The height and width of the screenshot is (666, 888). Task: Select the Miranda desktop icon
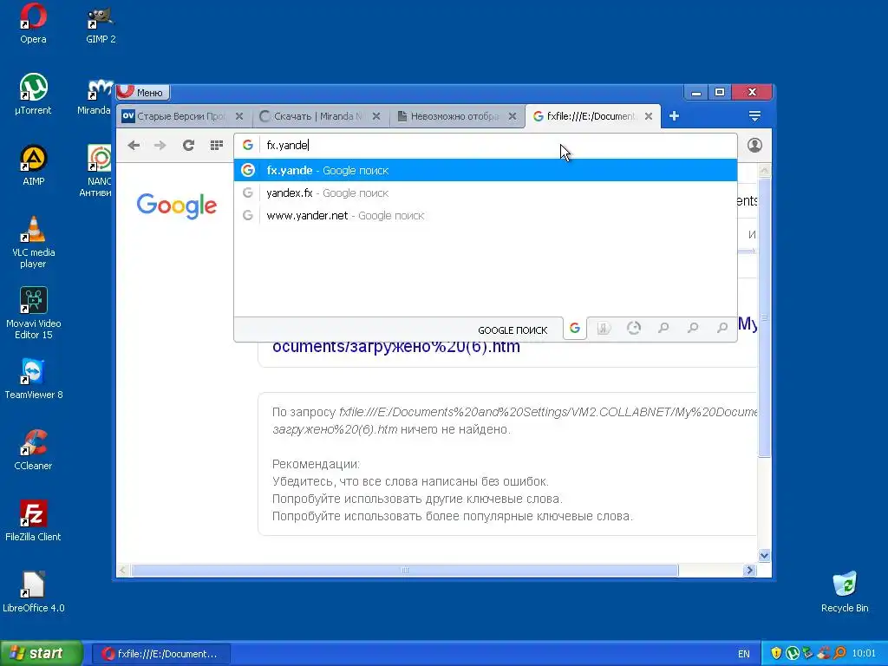[x=95, y=95]
